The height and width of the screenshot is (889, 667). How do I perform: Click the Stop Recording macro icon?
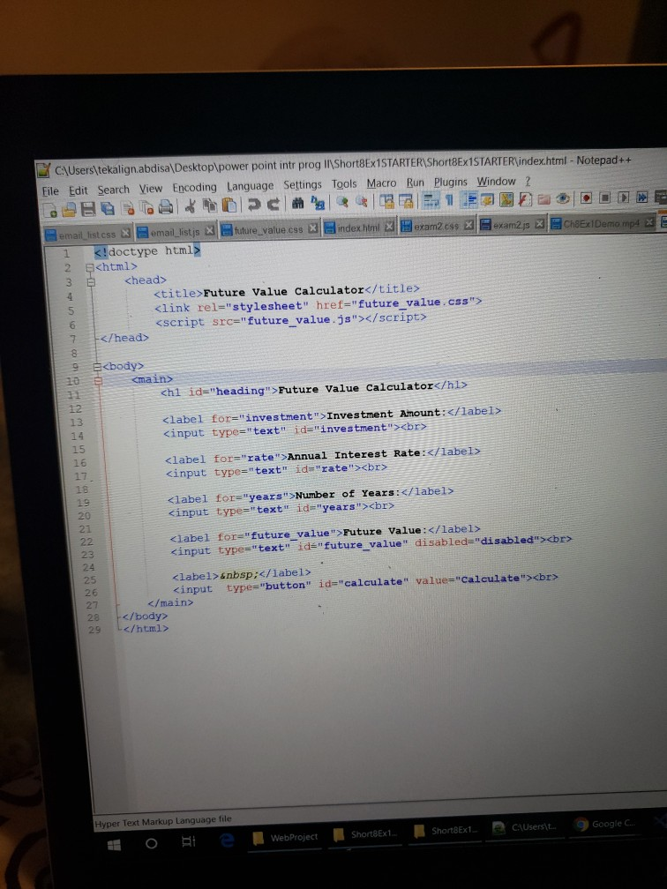click(604, 198)
